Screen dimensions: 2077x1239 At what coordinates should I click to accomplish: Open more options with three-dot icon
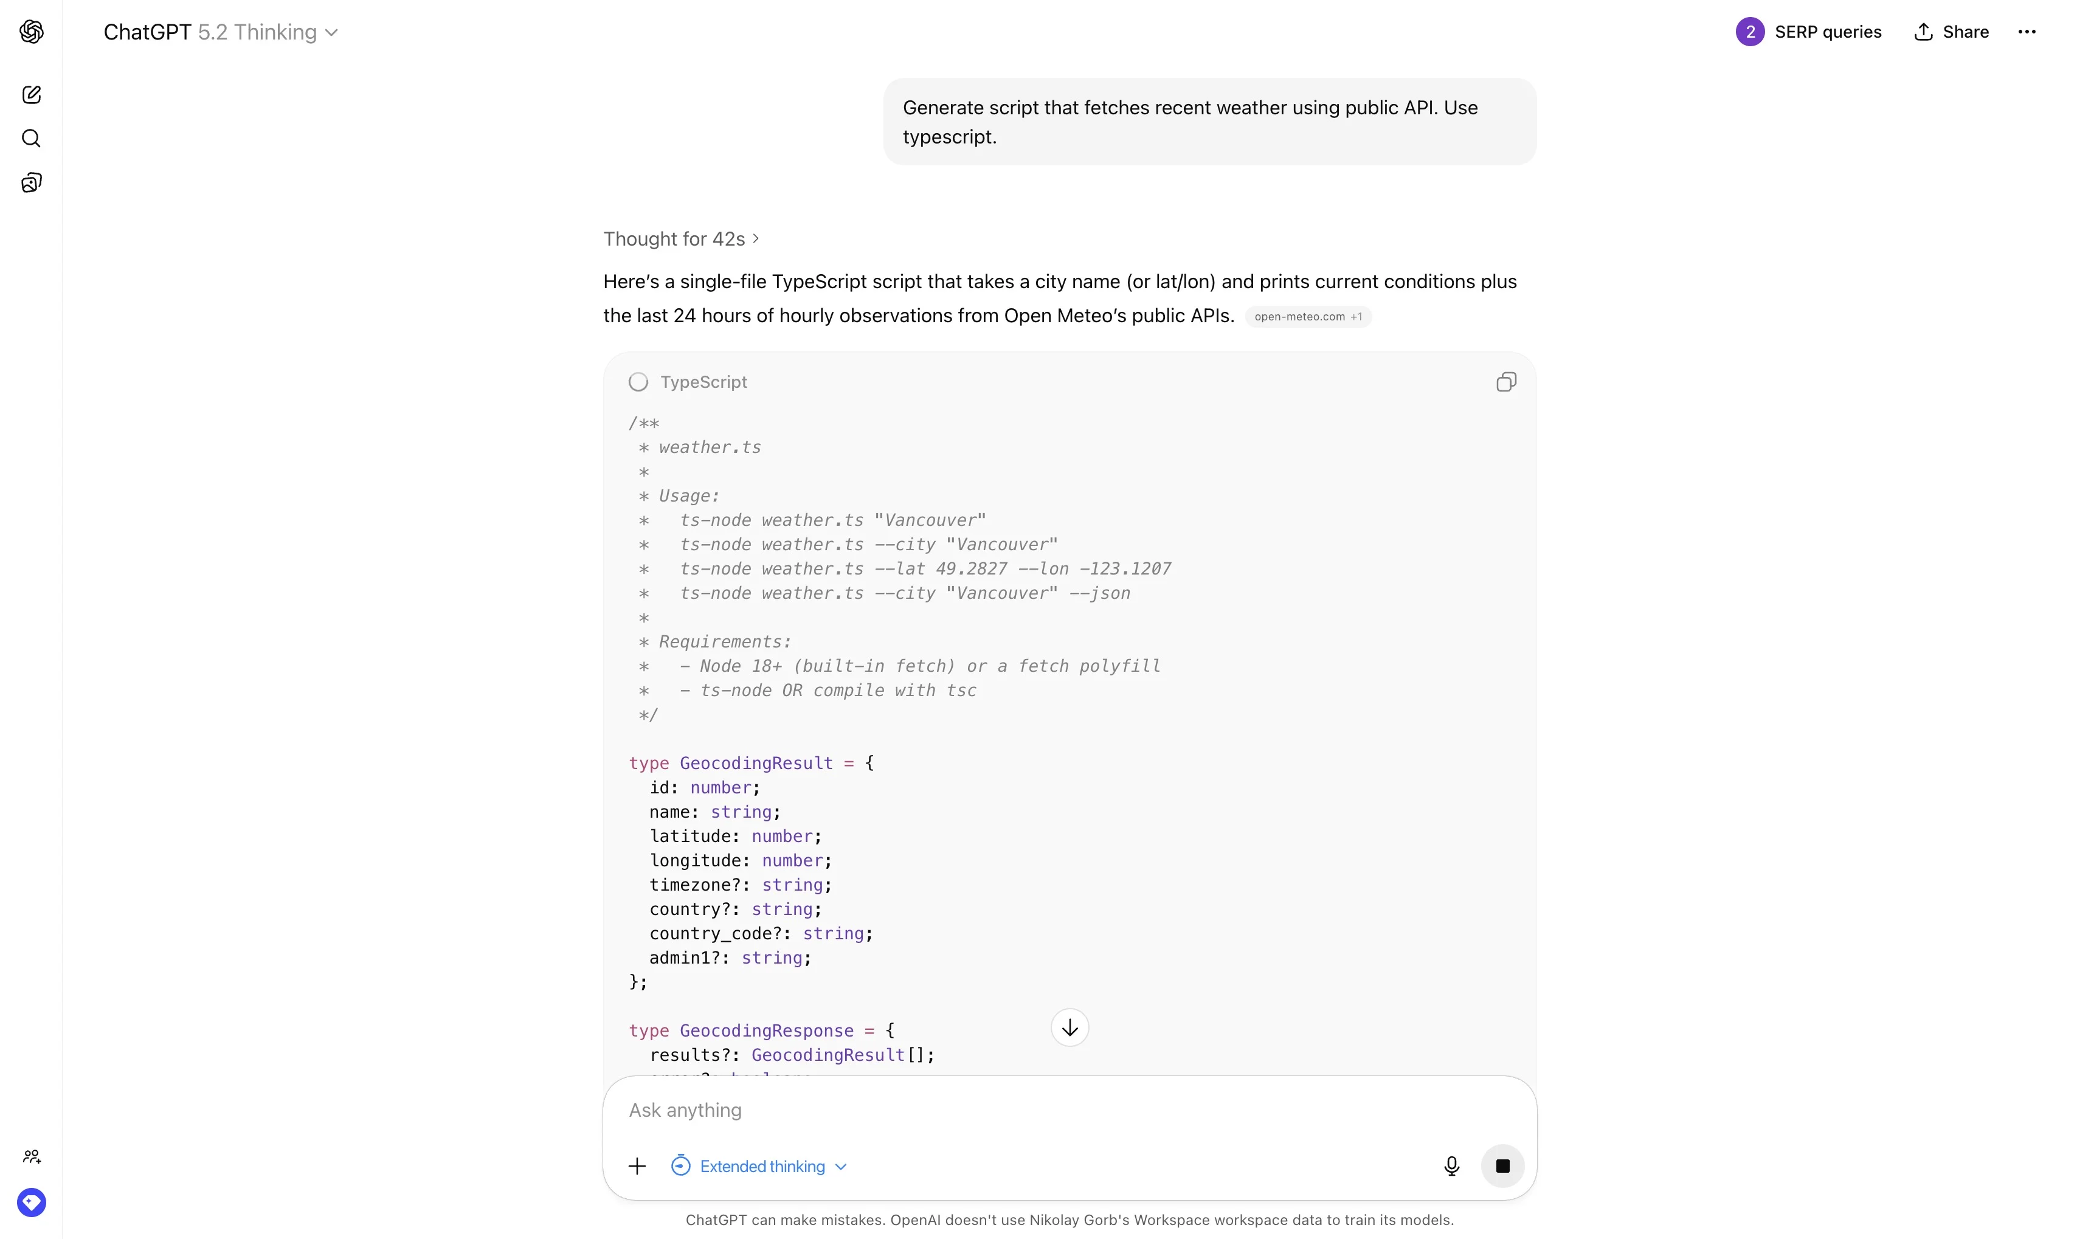point(2028,32)
